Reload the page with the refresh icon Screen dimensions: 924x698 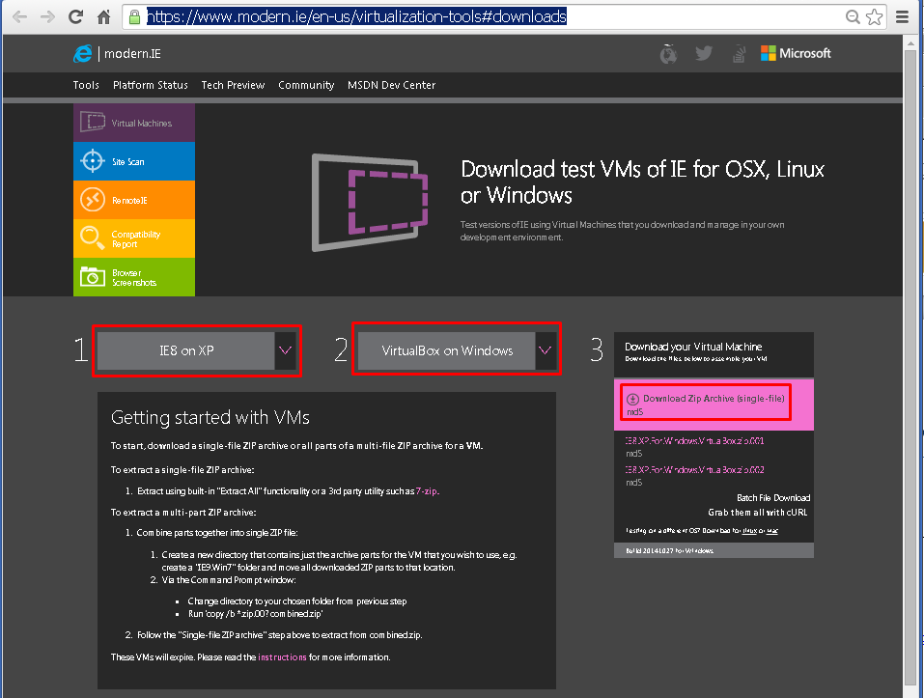[75, 16]
